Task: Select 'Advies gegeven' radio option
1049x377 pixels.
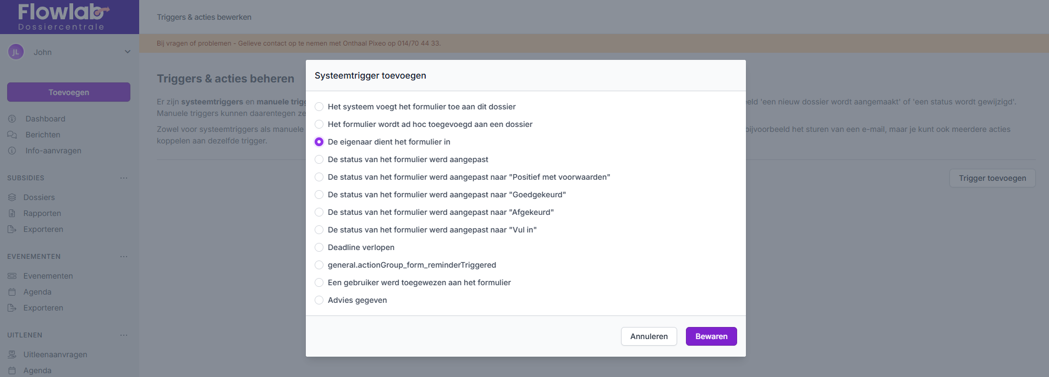Action: [319, 300]
